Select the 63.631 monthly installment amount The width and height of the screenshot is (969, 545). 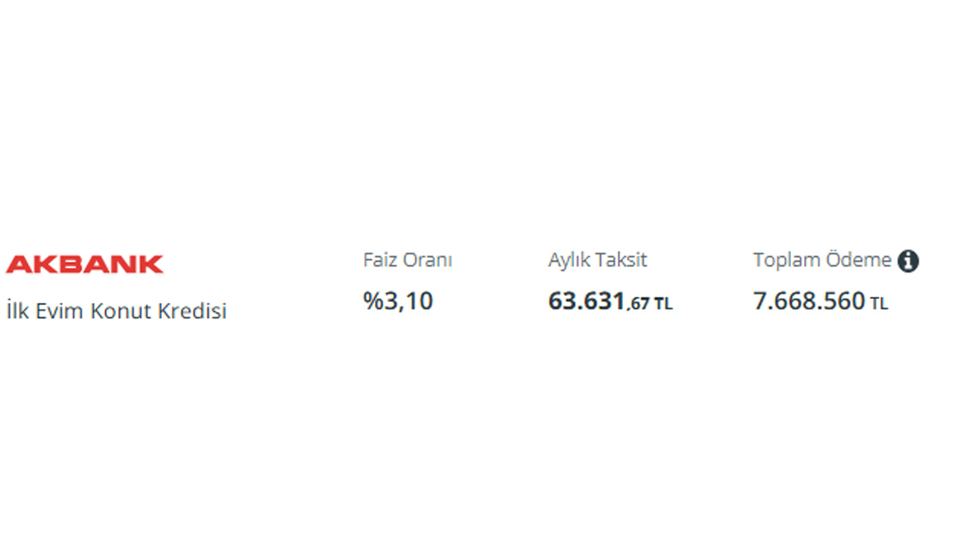tap(587, 301)
